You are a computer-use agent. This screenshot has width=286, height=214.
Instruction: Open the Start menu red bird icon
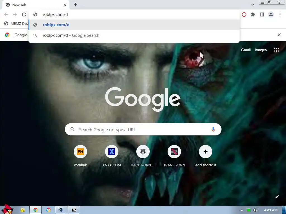[7, 209]
